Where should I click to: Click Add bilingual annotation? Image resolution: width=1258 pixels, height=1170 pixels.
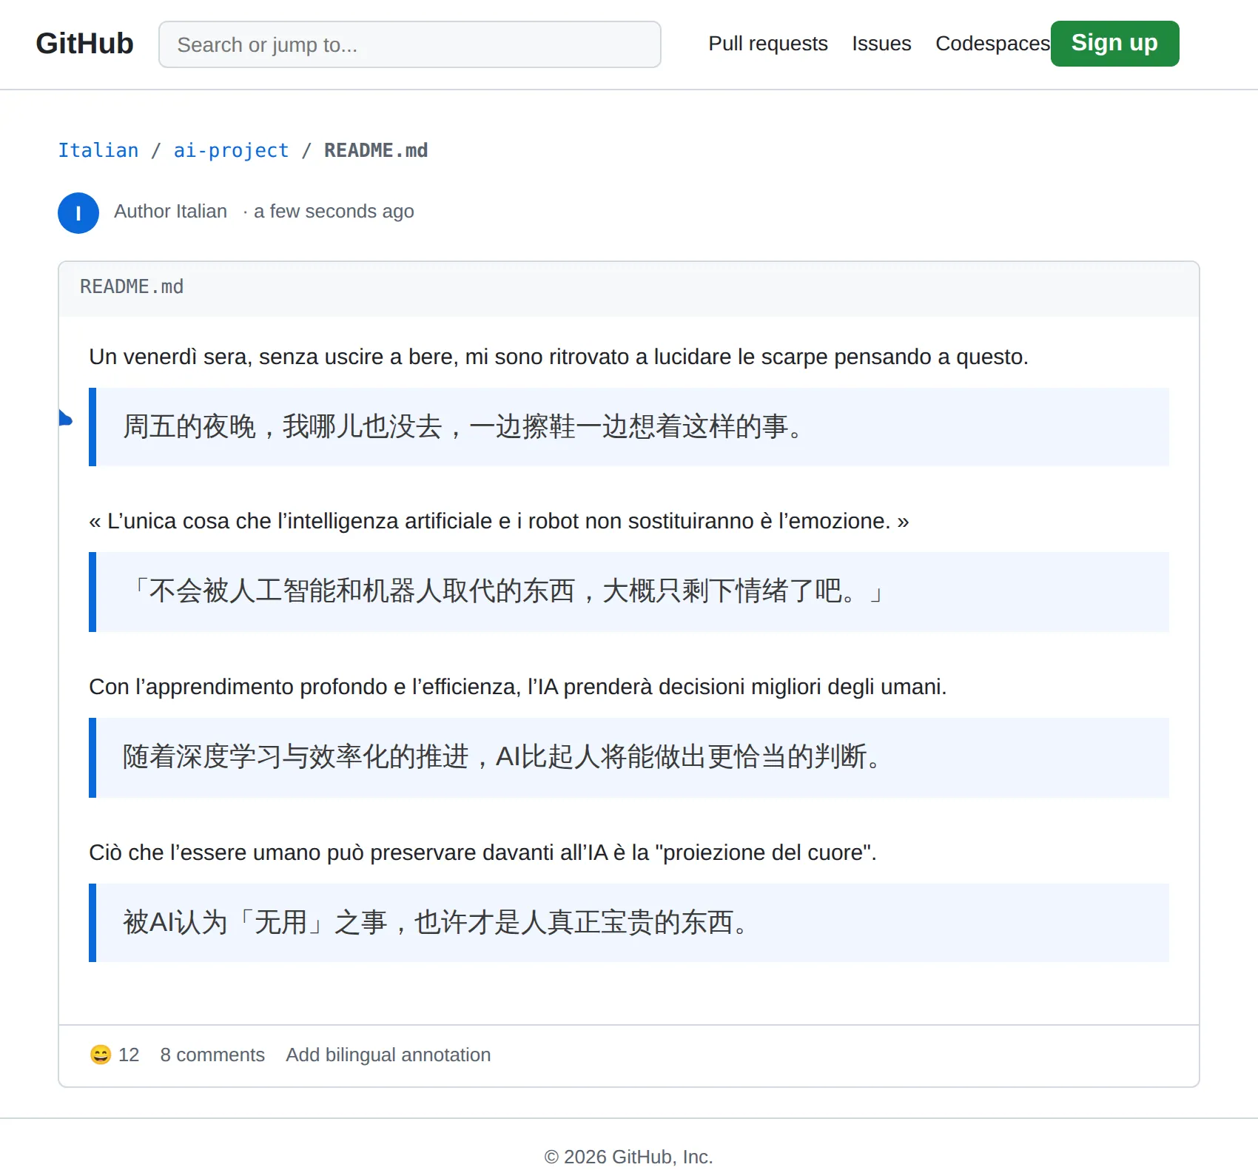coord(388,1055)
